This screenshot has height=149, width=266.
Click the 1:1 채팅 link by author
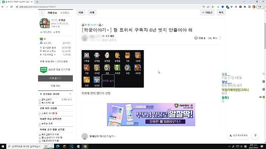[110, 36]
